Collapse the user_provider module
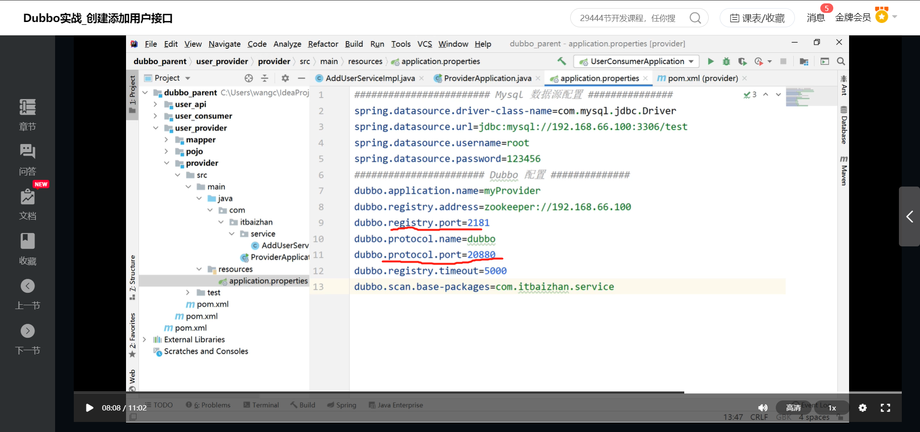This screenshot has width=920, height=432. point(155,128)
